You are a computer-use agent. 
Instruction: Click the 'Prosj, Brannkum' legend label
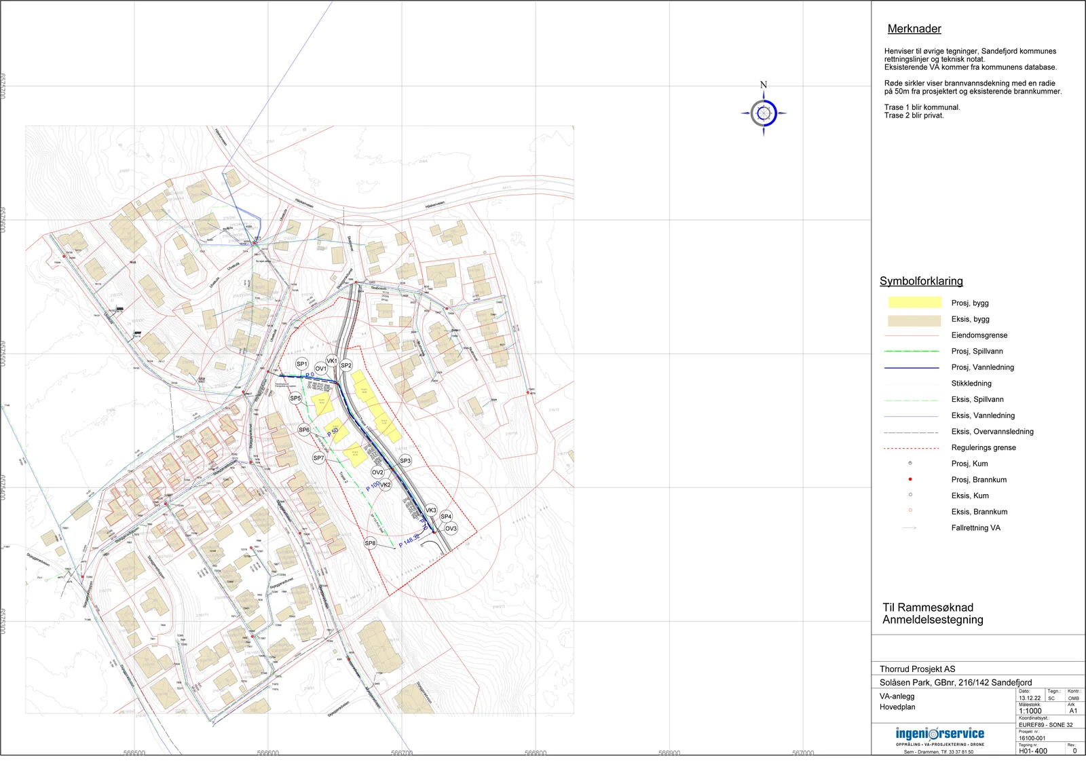coord(979,480)
